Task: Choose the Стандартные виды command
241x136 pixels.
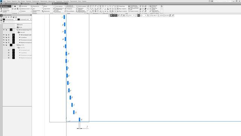Action: 133,6
